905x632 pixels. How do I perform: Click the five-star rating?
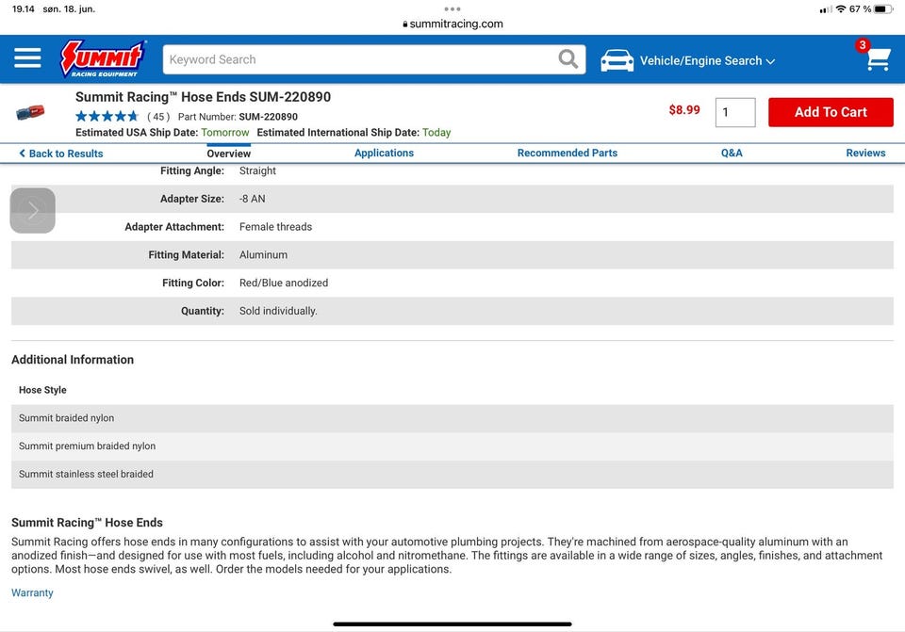pos(107,117)
